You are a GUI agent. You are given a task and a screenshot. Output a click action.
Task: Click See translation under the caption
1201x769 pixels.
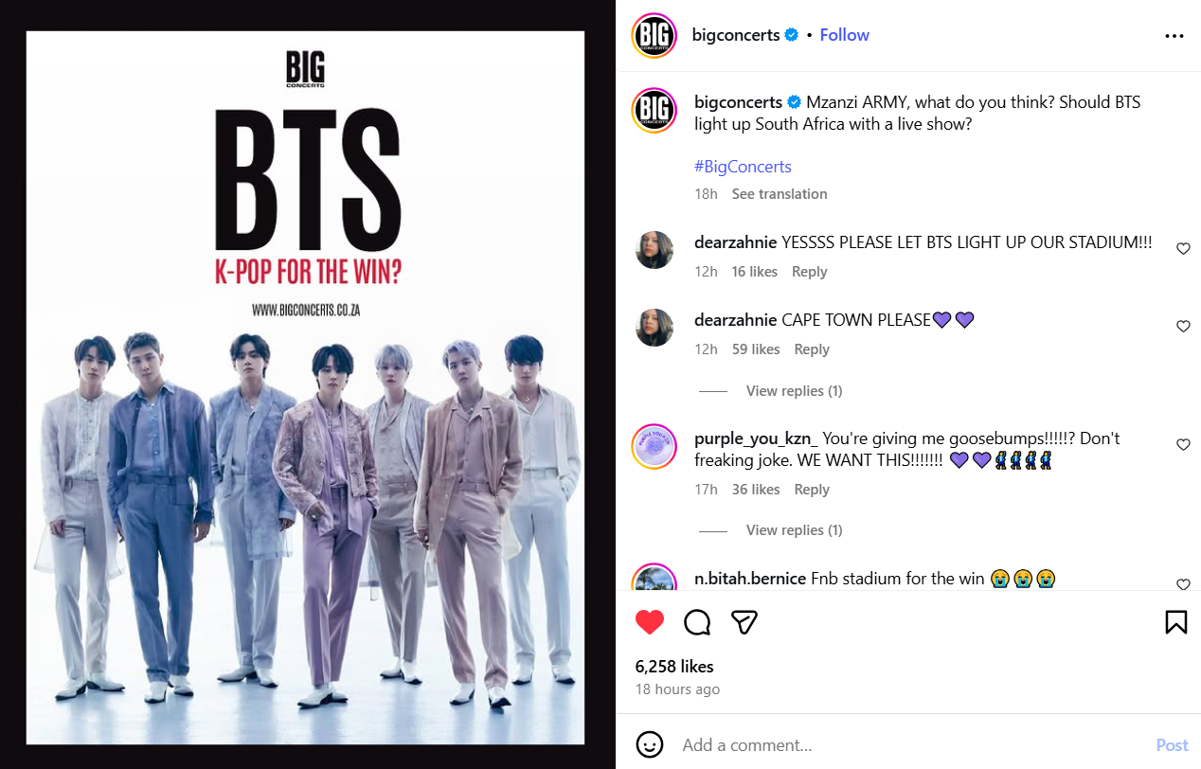pyautogui.click(x=780, y=194)
